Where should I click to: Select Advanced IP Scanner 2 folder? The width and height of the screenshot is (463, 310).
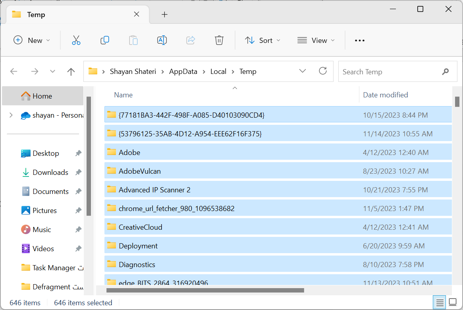(x=278, y=190)
